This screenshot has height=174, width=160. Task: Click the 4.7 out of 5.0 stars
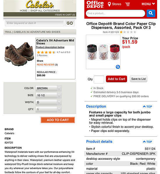click(46, 52)
